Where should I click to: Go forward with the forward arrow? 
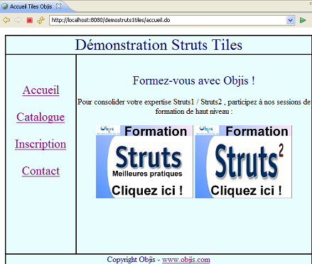coord(18,20)
